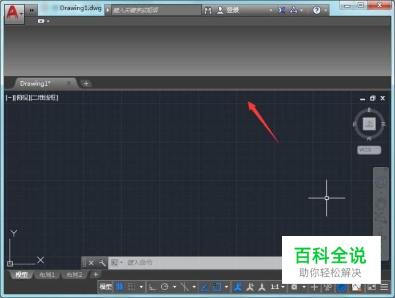Click the recent commands prompt icon
The width and height of the screenshot is (395, 298).
(x=114, y=263)
